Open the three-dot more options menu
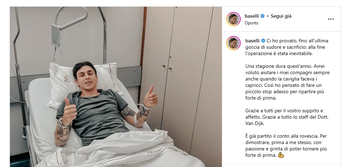Screen dimensions: 351x167 [x=330, y=19]
